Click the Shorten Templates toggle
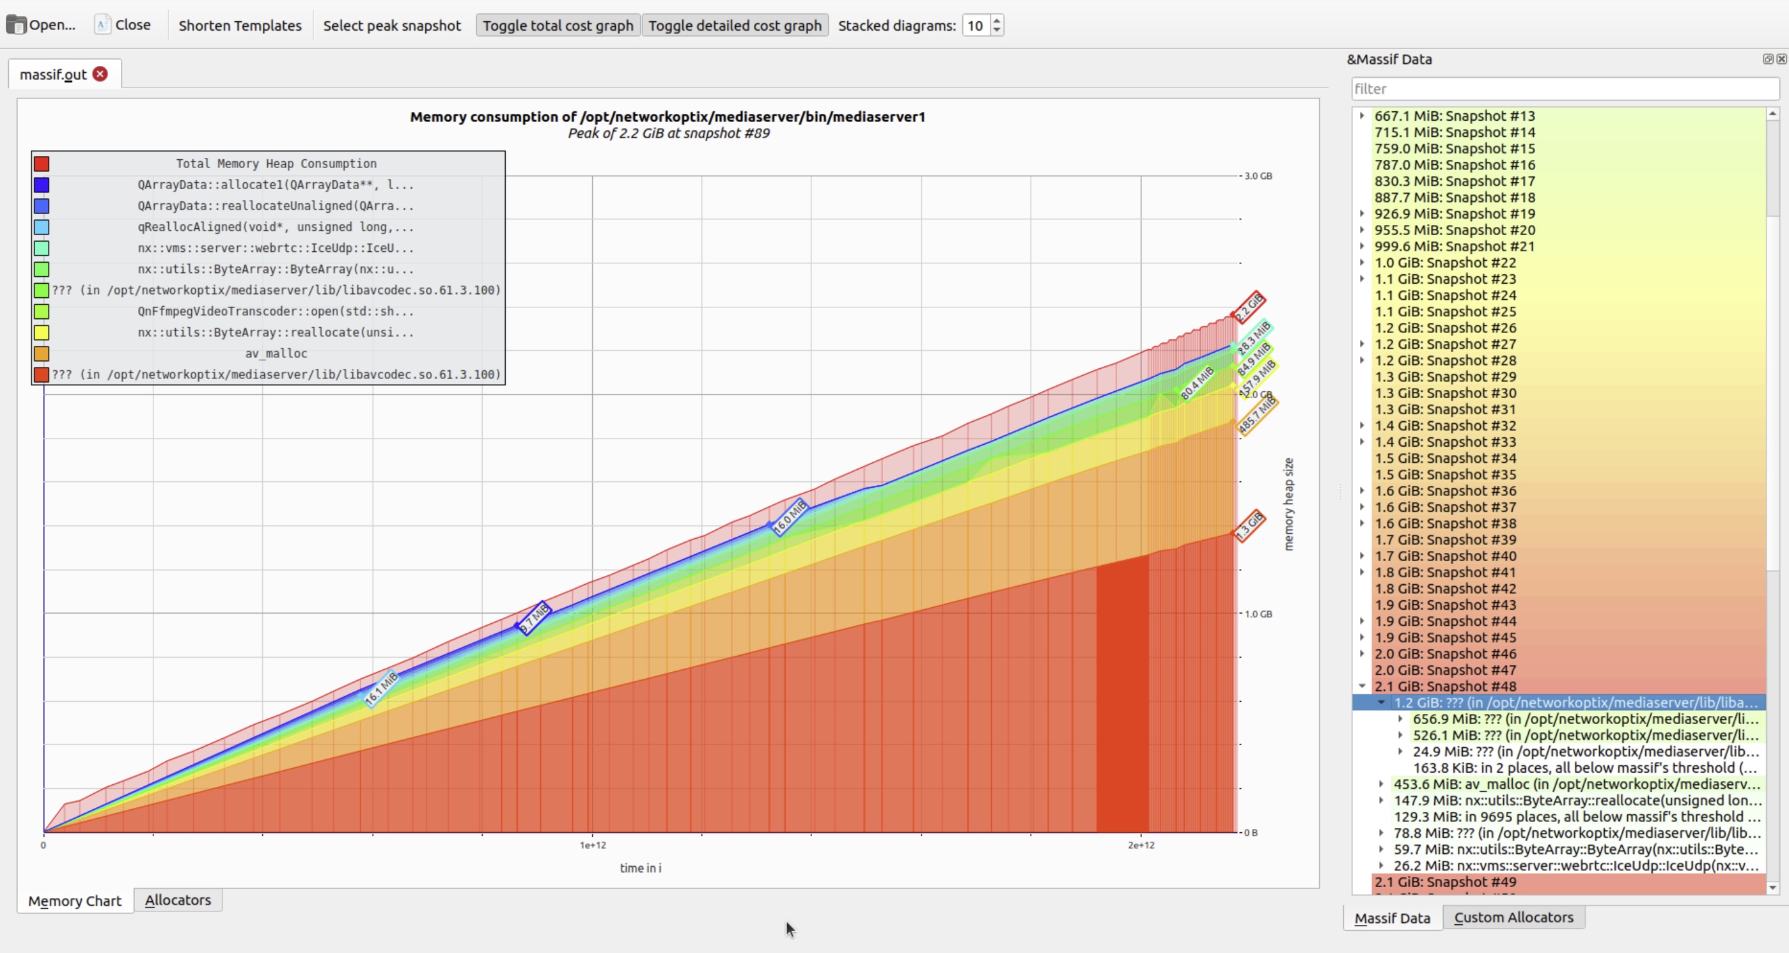The width and height of the screenshot is (1789, 953). [240, 26]
